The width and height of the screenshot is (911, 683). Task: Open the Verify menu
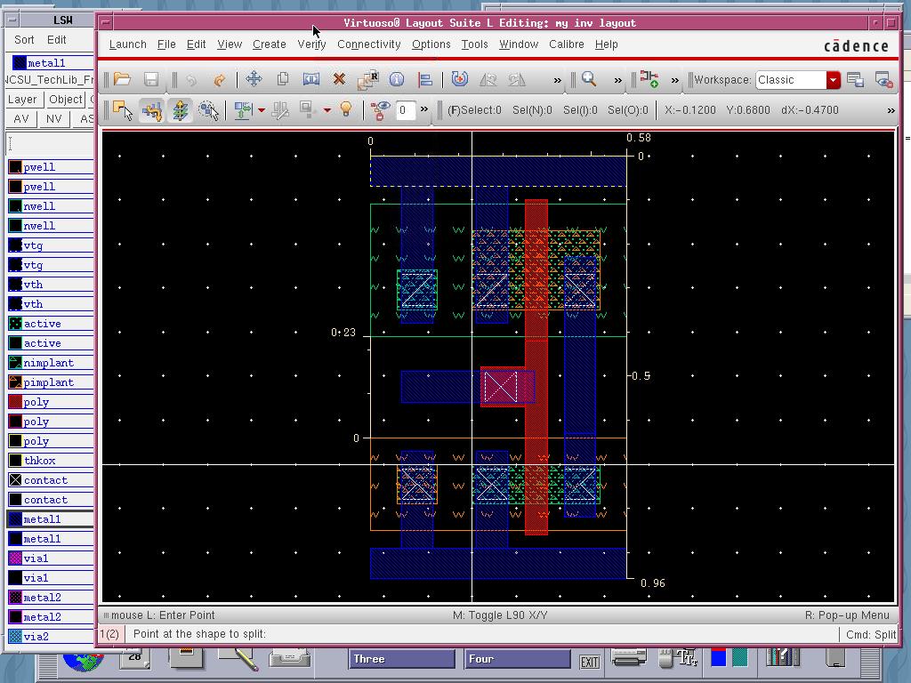tap(311, 44)
